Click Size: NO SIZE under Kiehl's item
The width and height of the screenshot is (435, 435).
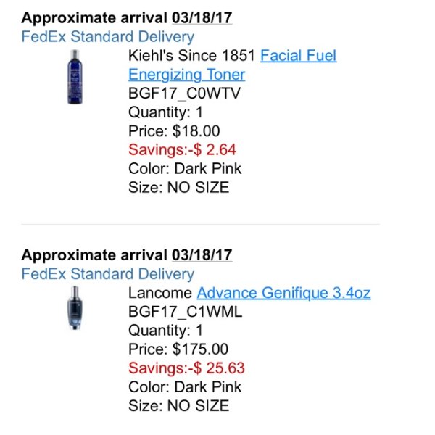tap(178, 188)
